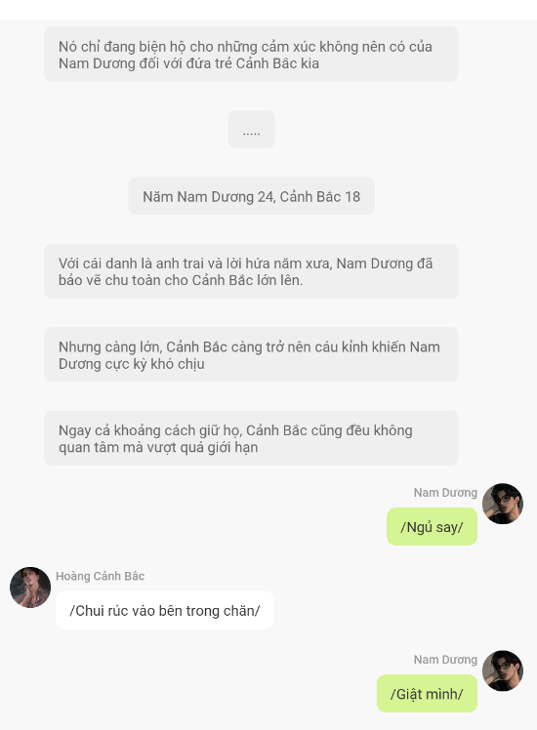Click the Hoàng Cảnh Bắc sender name

pos(101,576)
